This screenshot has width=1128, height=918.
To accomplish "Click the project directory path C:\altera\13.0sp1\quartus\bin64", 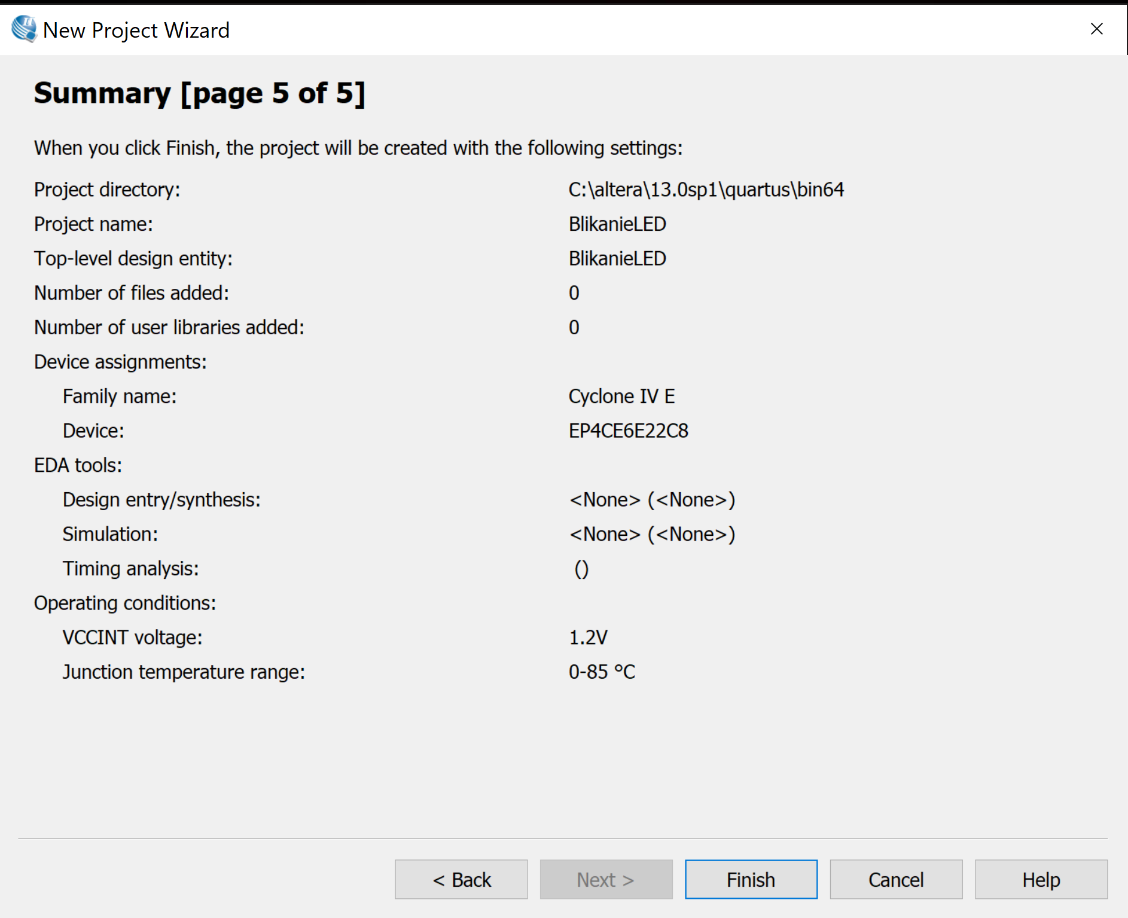I will tap(706, 190).
